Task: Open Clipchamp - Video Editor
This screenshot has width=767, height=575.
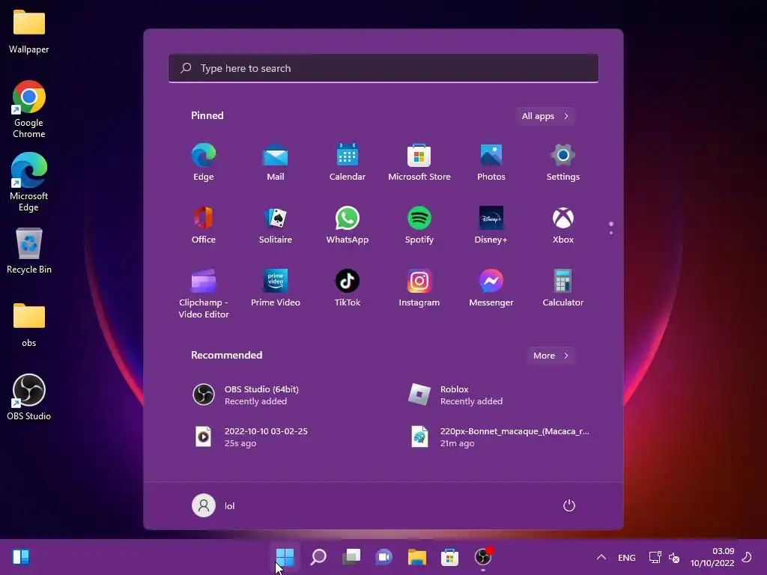Action: click(x=204, y=293)
